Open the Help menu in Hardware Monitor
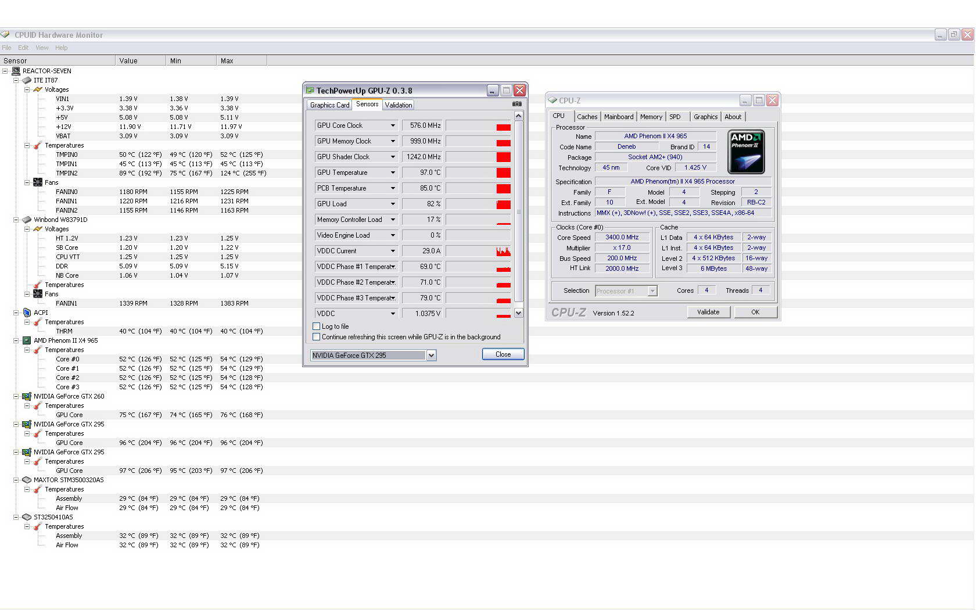Viewport: 976px width, 610px height. [62, 48]
